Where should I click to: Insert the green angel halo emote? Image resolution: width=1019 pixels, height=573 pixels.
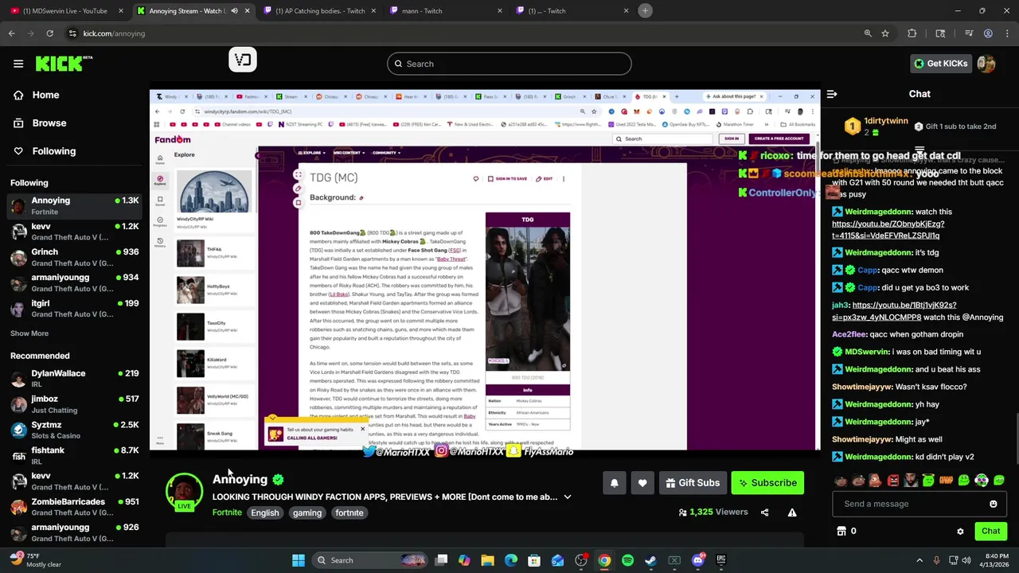928,481
